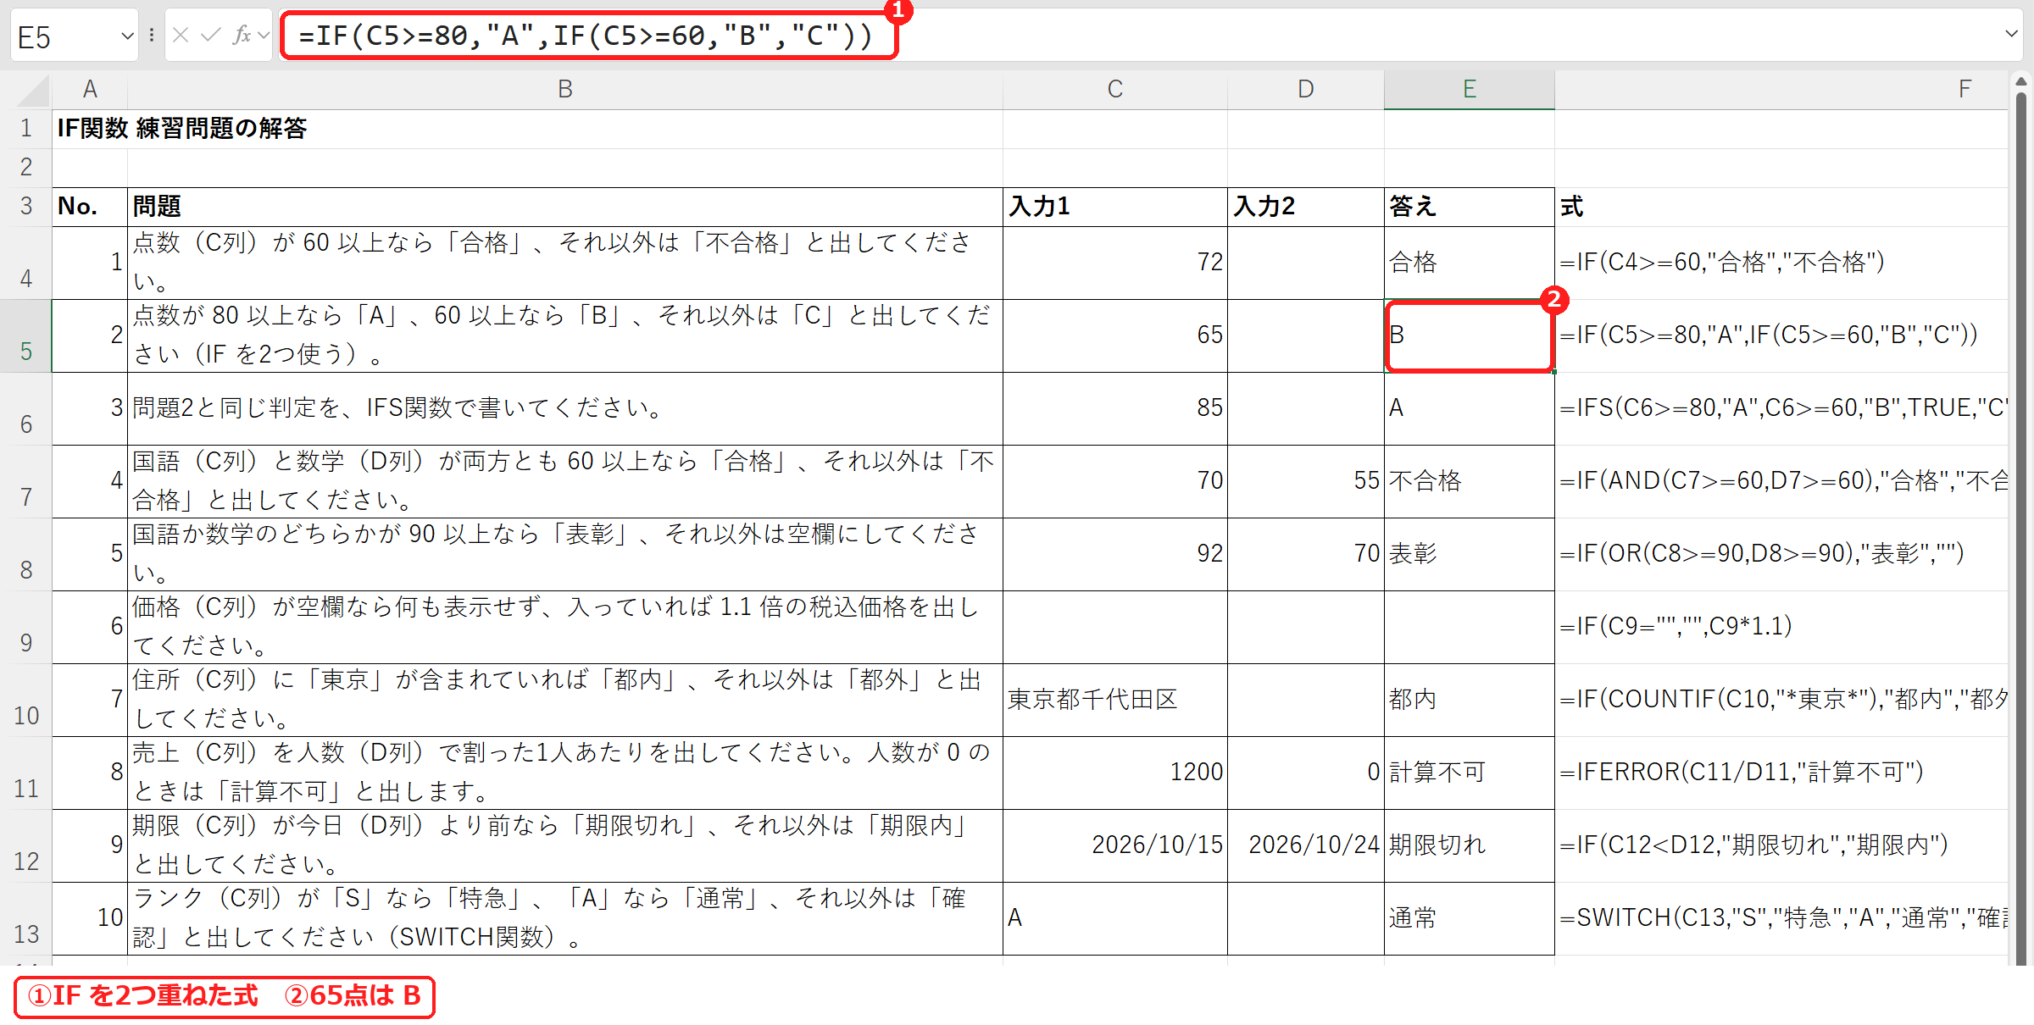The image size is (2034, 1025).
Task: Select row 1 header
Action: point(26,129)
